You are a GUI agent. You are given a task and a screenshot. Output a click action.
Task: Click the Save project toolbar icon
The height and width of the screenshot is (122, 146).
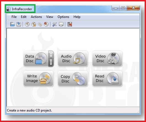[19, 24]
